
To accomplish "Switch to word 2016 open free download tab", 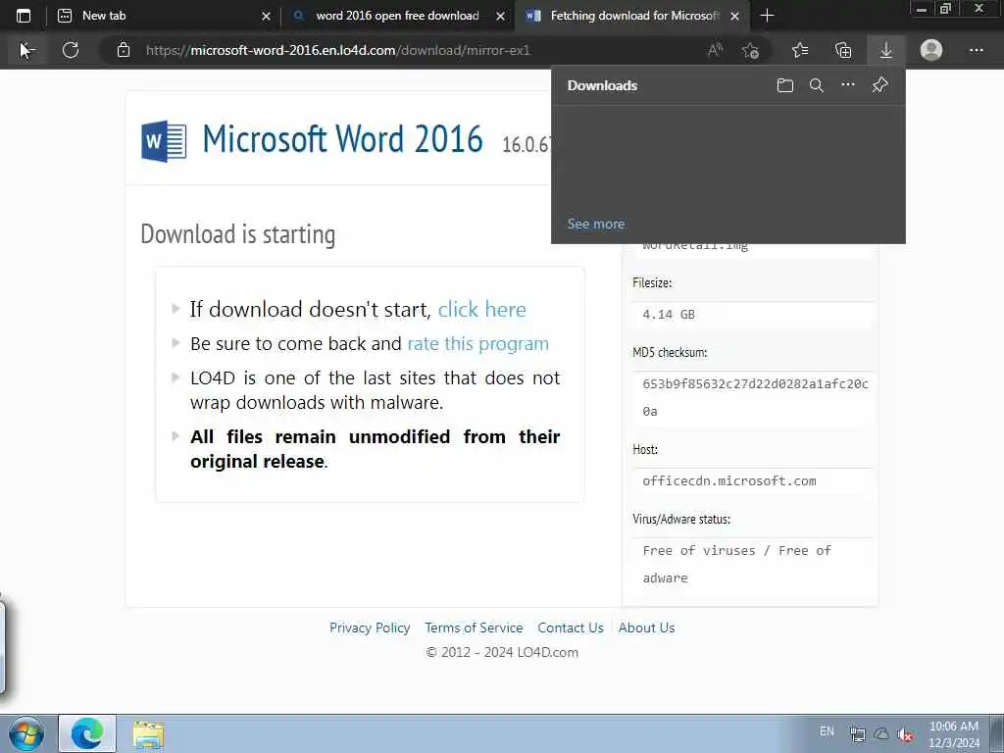I will 397,16.
